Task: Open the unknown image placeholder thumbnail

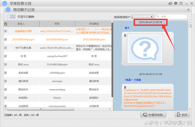Action: tap(145, 49)
